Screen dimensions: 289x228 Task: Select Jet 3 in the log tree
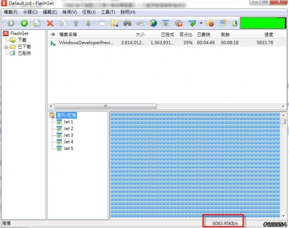(68, 135)
